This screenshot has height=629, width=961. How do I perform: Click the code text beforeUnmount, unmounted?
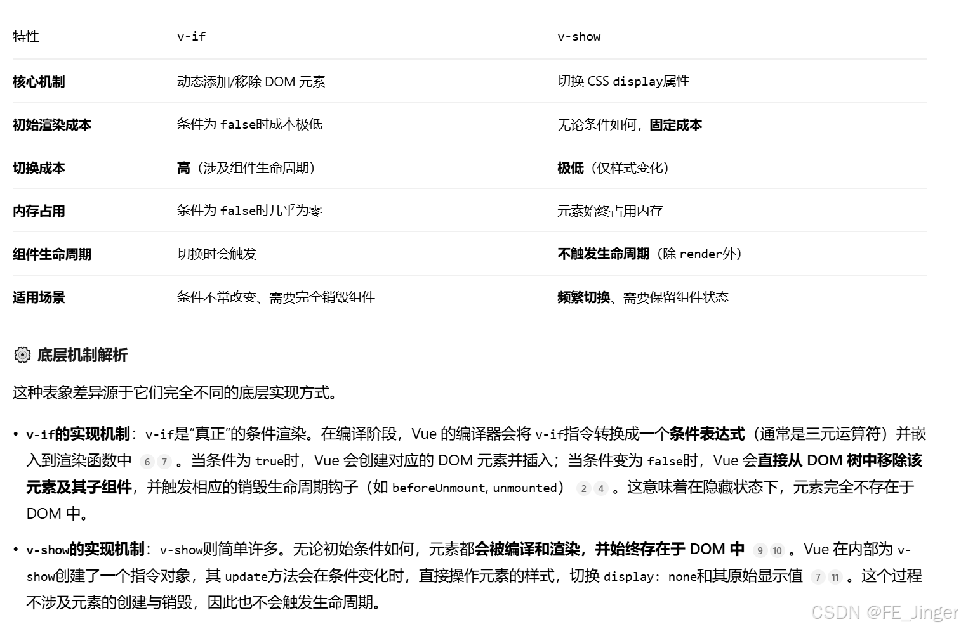pyautogui.click(x=474, y=488)
